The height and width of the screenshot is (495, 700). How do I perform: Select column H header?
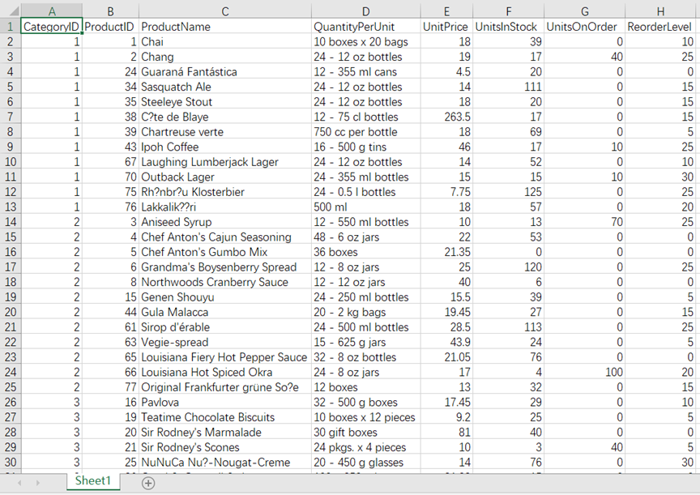tap(661, 11)
